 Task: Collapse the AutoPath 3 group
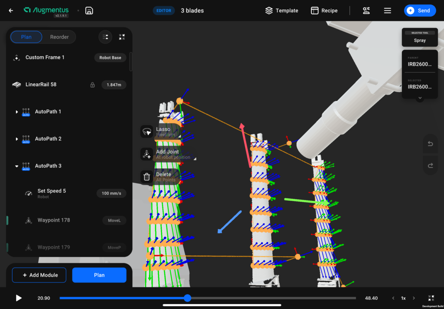click(17, 166)
